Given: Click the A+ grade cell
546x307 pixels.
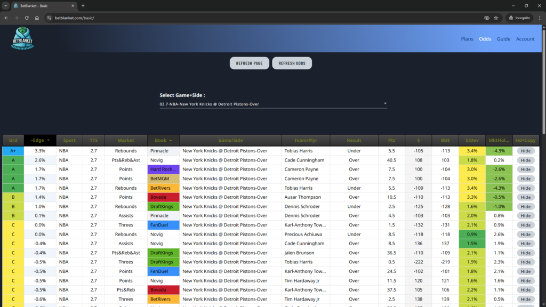Looking at the screenshot, I should pos(13,151).
